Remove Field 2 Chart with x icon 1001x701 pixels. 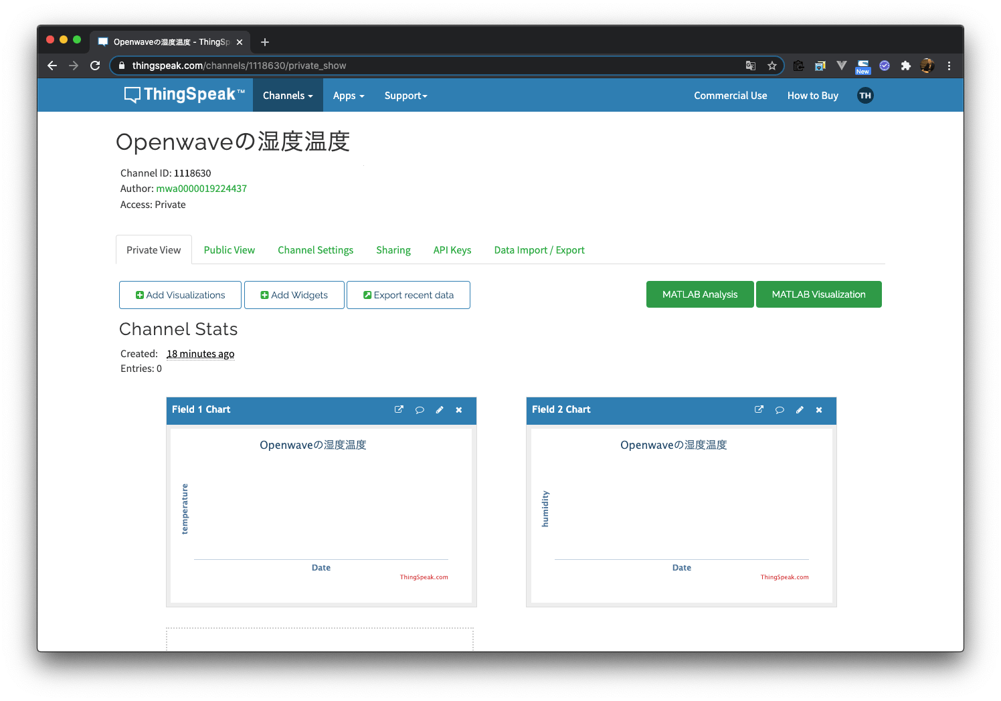click(x=819, y=410)
